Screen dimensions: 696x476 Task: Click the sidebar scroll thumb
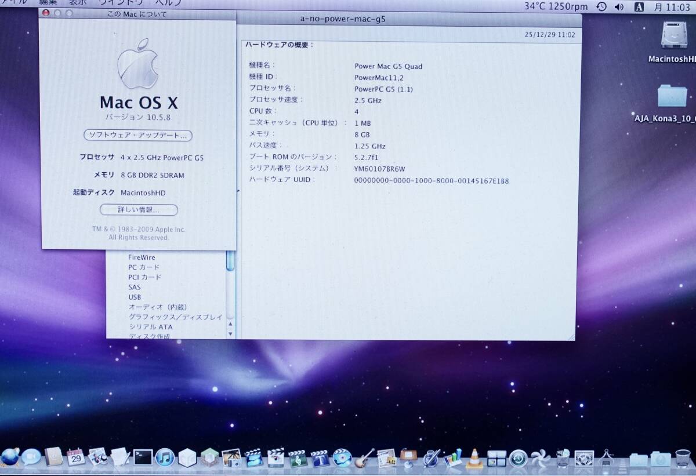[x=230, y=260]
